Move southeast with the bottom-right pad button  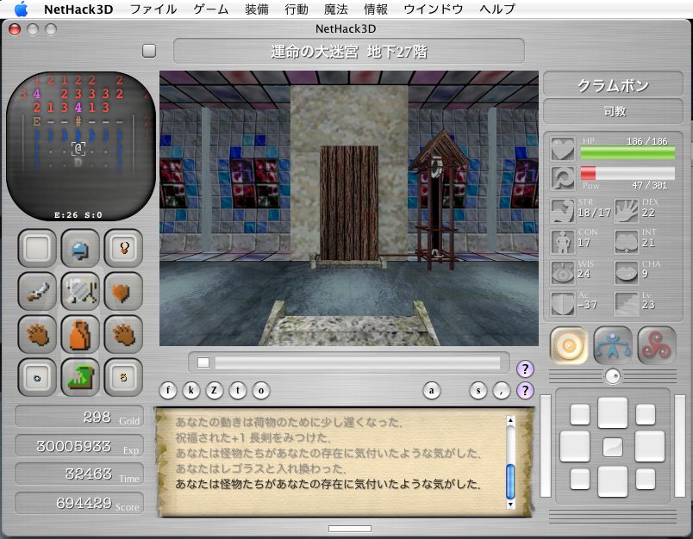(x=646, y=480)
